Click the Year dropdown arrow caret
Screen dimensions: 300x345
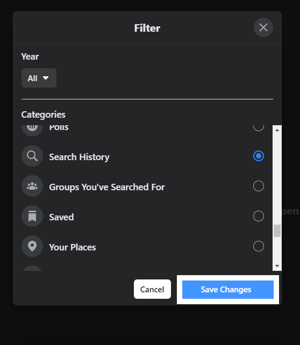pyautogui.click(x=46, y=78)
